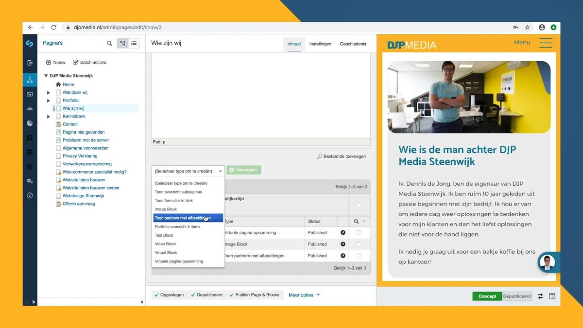Bookmark page with star icon

[x=528, y=28]
